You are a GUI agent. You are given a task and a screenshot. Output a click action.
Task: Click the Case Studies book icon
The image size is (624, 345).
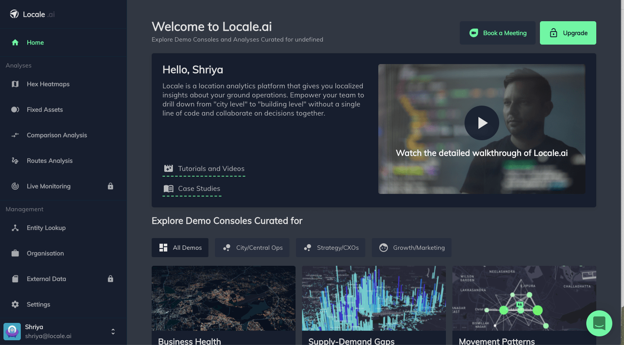[169, 189]
